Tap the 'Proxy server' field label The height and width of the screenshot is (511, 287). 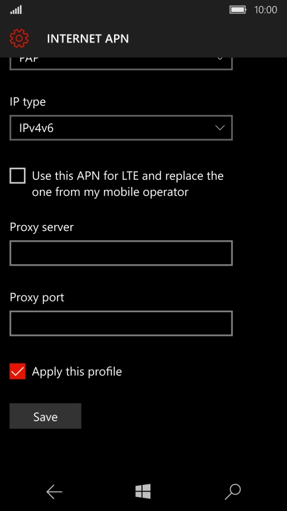pyautogui.click(x=42, y=228)
